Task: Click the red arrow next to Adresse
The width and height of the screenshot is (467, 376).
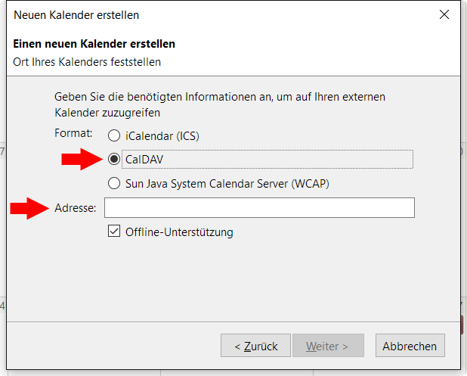Action: tap(29, 208)
